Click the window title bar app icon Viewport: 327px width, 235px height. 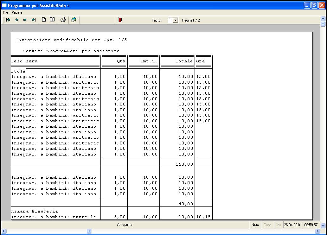4,5
